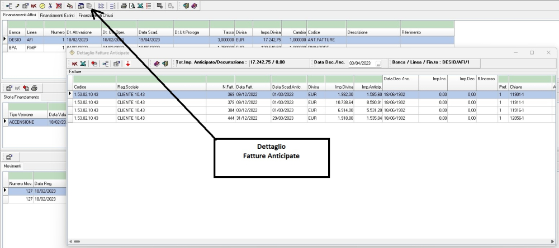Select the Finanziamenti Attivi tab

[x=20, y=15]
